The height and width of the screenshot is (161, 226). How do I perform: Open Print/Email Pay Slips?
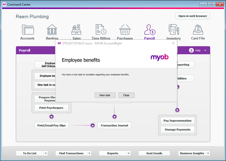click(x=51, y=125)
